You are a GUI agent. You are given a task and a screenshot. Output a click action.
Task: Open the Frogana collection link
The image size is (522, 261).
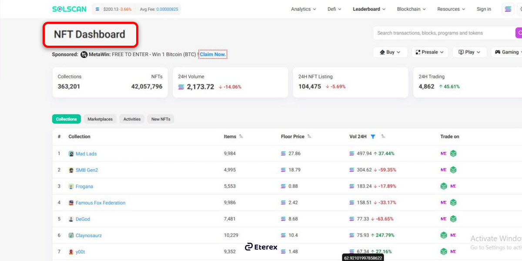84,186
